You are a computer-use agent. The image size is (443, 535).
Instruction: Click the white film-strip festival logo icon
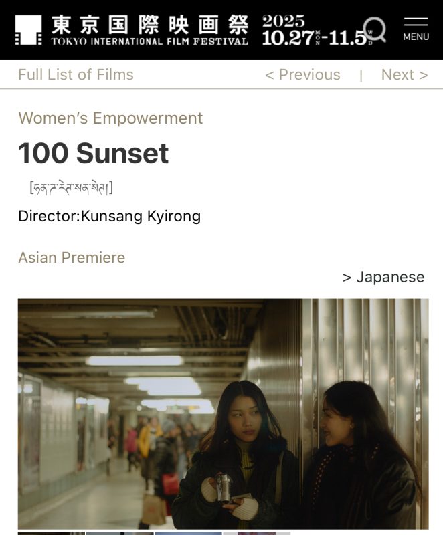(29, 30)
